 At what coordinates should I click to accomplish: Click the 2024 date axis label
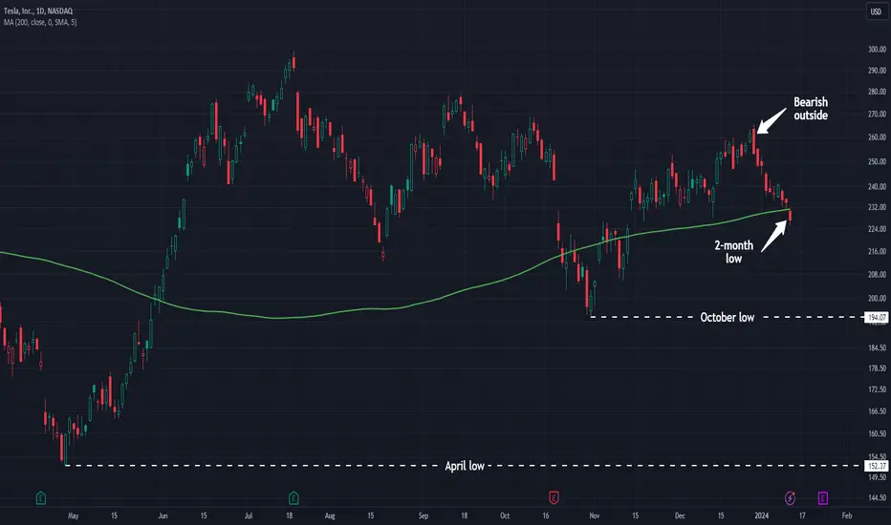(761, 515)
